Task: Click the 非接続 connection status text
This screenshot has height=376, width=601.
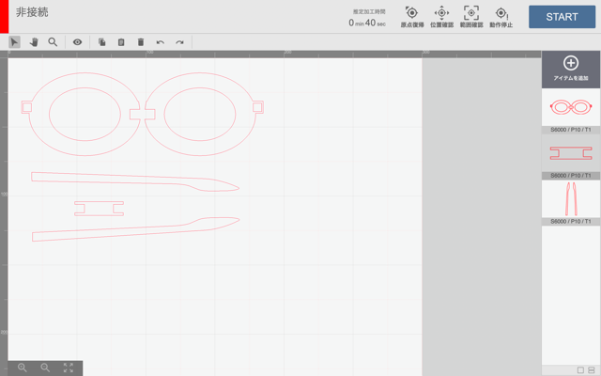Action: click(32, 12)
